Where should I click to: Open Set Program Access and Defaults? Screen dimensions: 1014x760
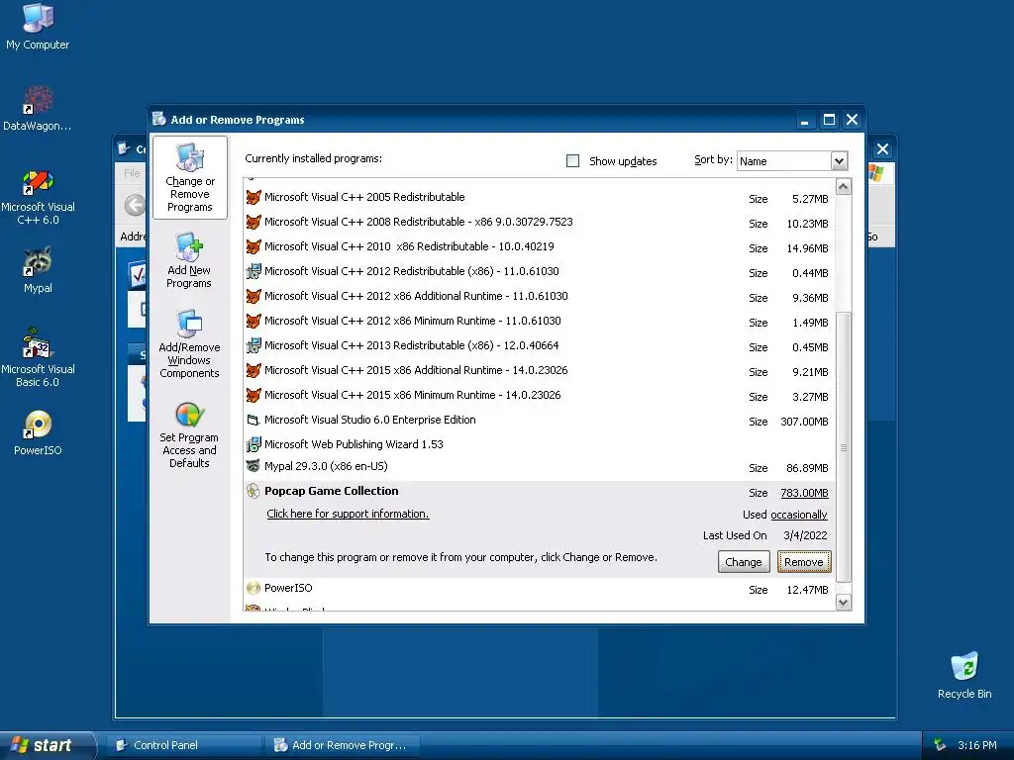189,434
